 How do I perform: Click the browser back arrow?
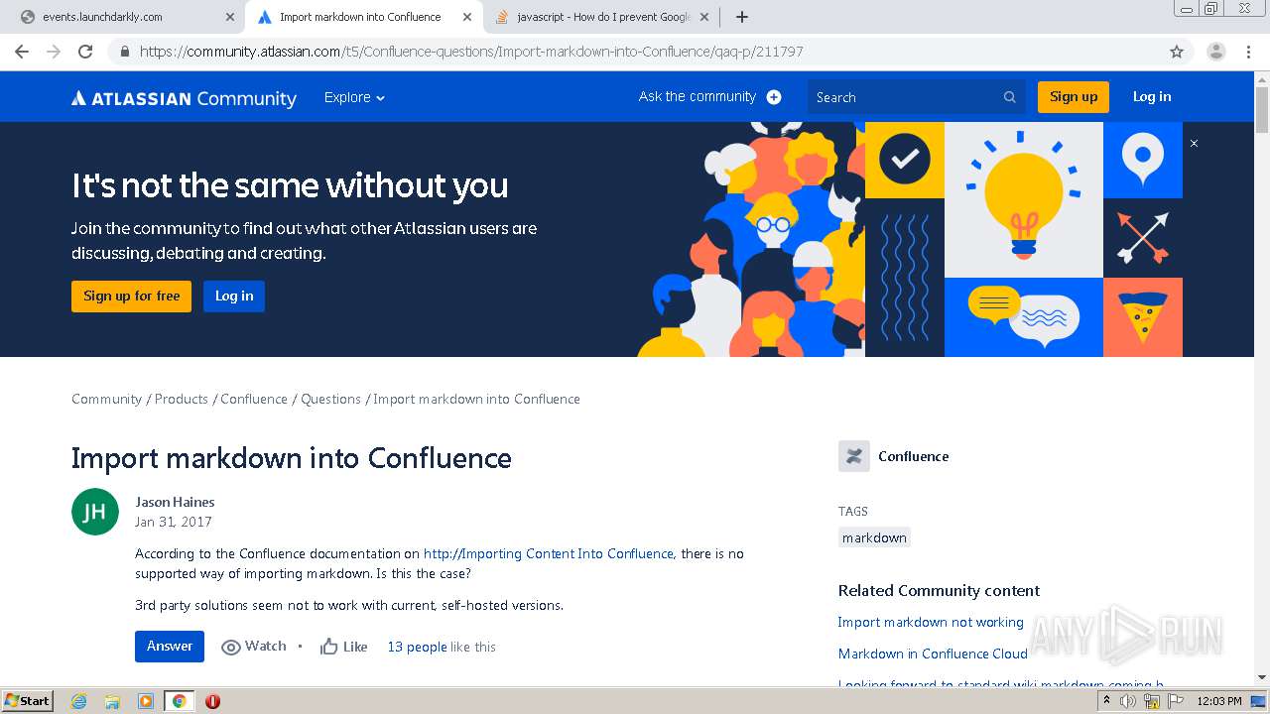click(22, 52)
